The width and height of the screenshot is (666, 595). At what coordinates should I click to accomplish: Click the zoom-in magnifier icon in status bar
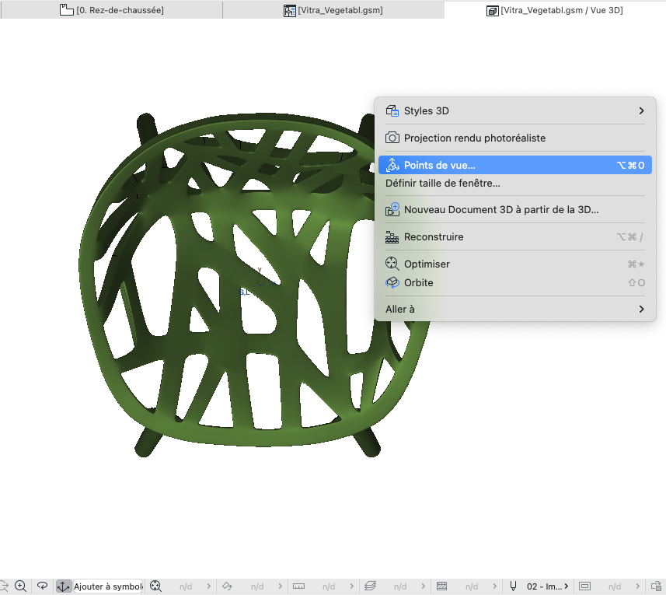click(20, 586)
